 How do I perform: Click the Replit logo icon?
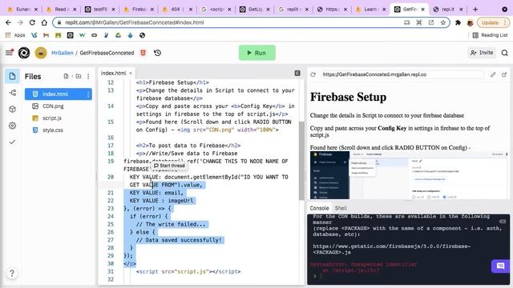pos(24,53)
